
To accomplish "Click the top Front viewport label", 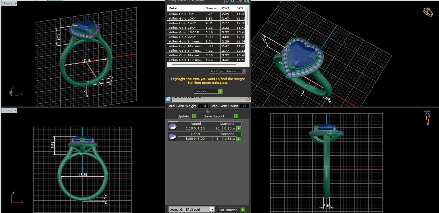I will pyautogui.click(x=8, y=4).
